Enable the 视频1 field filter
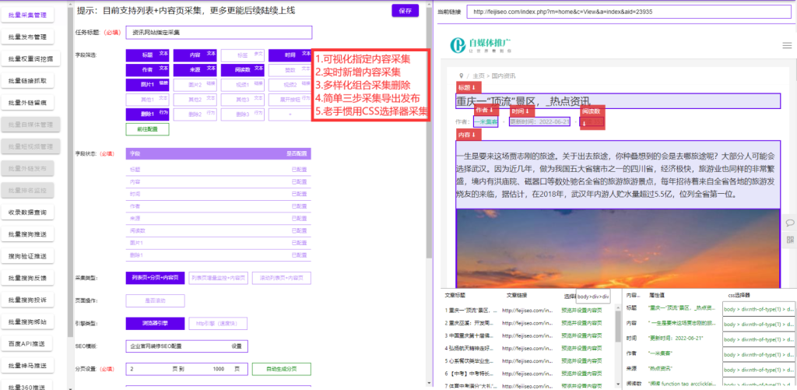Screen dimensions: 797x390 [x=243, y=85]
